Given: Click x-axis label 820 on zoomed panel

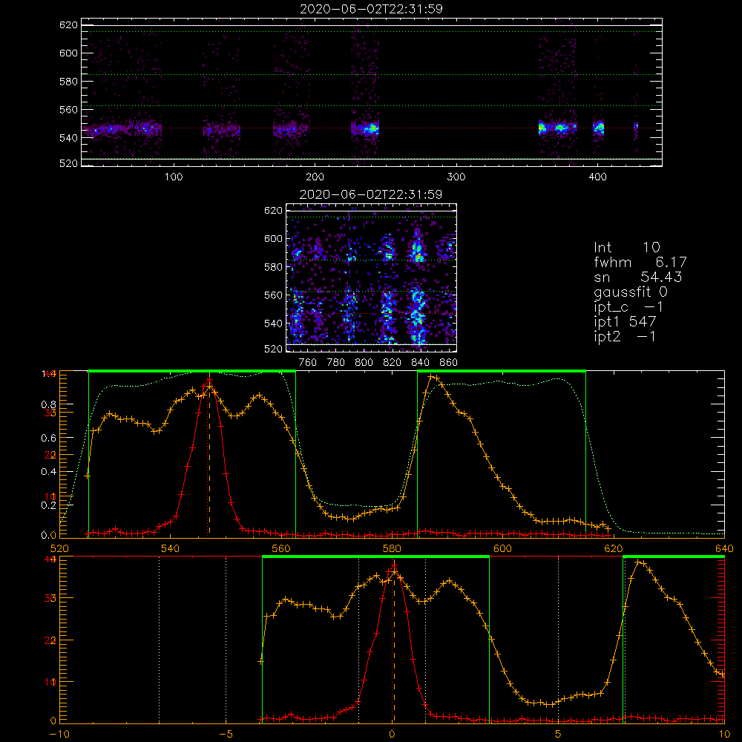Looking at the screenshot, I should [392, 363].
